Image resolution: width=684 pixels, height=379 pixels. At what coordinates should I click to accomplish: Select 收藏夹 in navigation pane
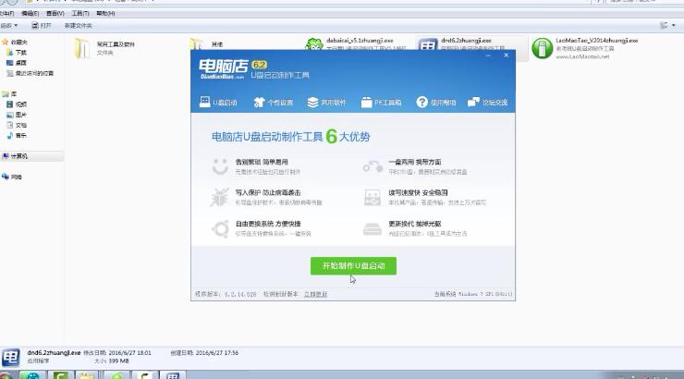point(15,43)
